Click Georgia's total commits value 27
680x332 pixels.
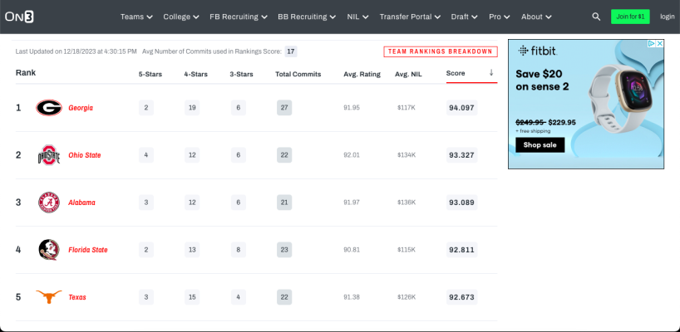coord(284,108)
